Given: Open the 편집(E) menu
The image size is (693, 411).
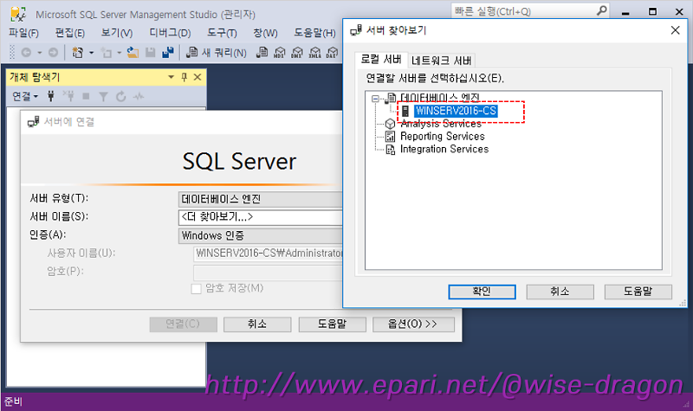Looking at the screenshot, I should tap(70, 33).
